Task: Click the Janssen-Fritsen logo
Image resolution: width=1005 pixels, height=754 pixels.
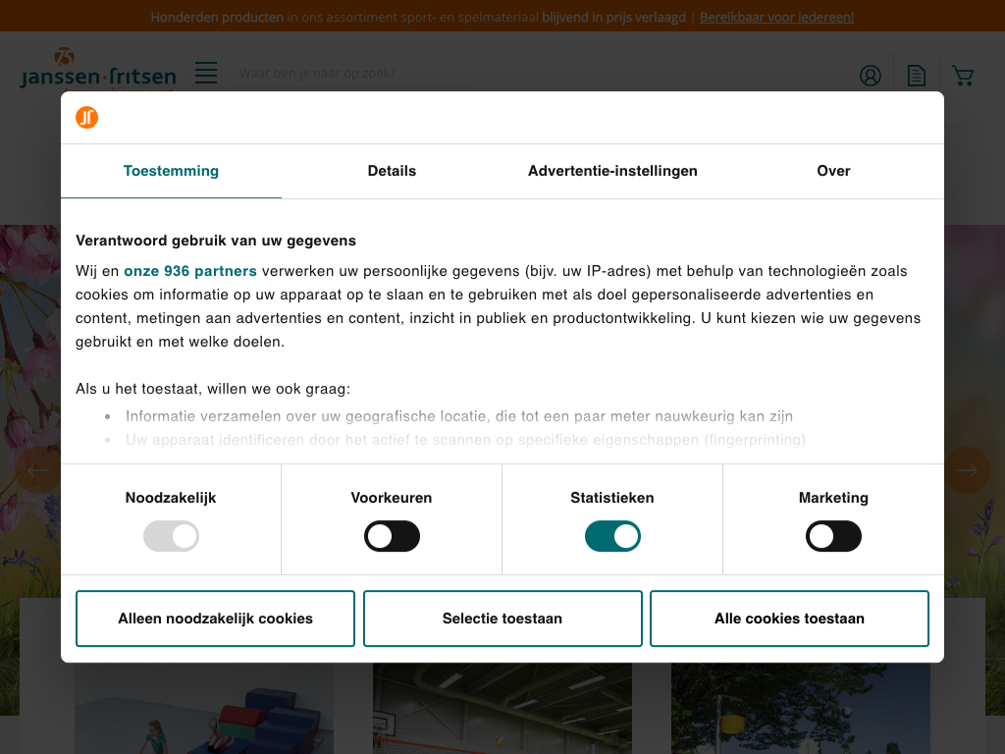Action: click(98, 71)
